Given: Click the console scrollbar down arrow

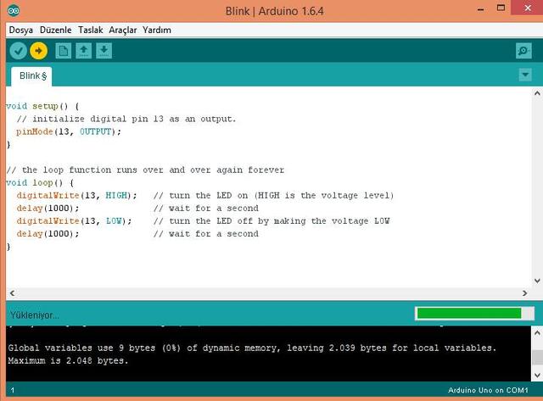Looking at the screenshot, I should pyautogui.click(x=537, y=375).
